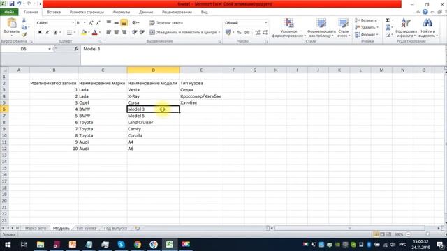
Task: Switch to the Данные ribbon tab
Action: pos(146,13)
